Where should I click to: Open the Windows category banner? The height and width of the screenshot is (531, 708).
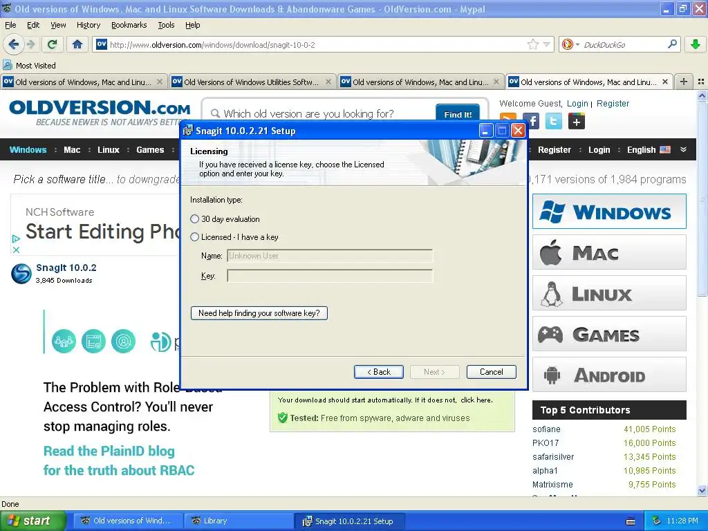[x=609, y=212]
